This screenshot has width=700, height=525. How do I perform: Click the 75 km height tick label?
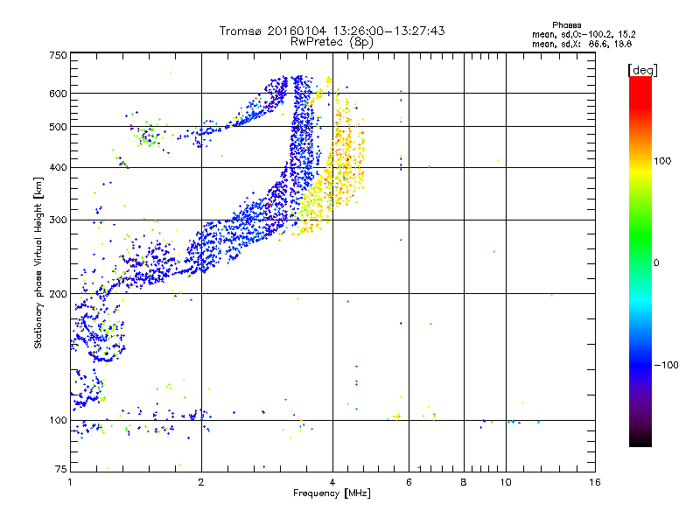[x=61, y=469]
